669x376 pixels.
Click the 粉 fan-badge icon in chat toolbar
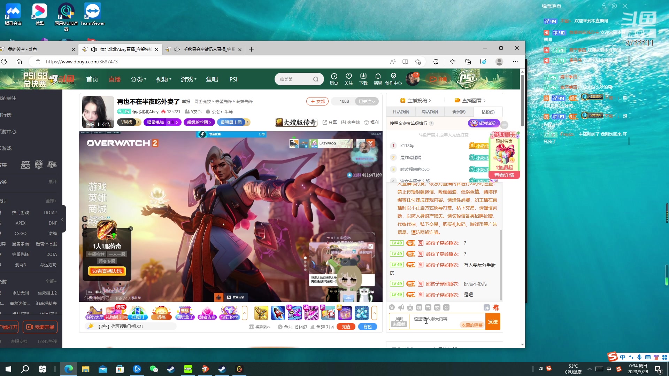(419, 307)
